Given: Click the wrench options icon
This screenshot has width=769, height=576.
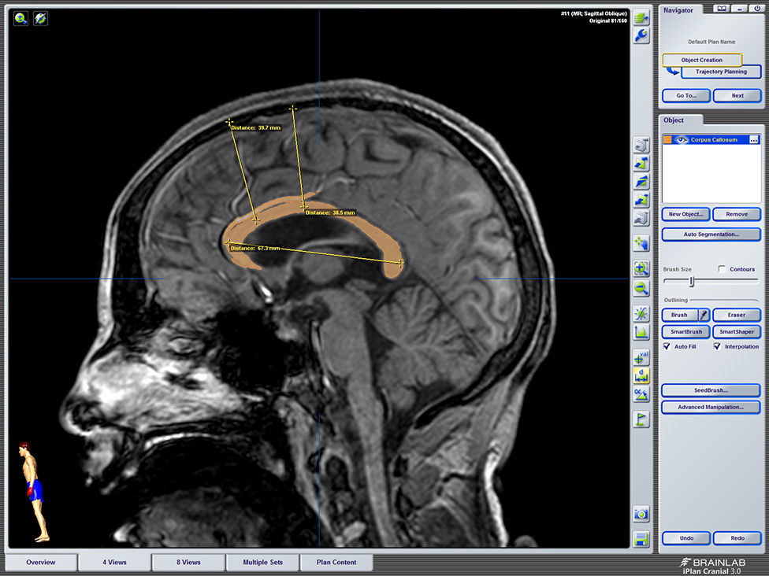Looking at the screenshot, I should [641, 35].
